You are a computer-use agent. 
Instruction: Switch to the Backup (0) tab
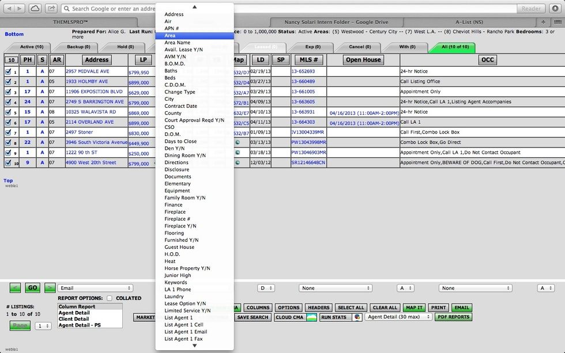tap(78, 47)
